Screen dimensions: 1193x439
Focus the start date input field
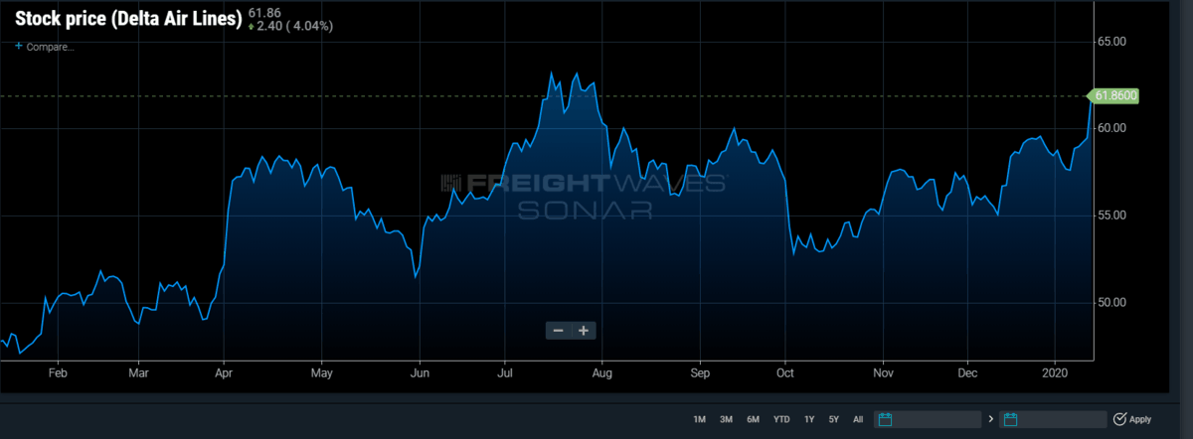point(937,419)
